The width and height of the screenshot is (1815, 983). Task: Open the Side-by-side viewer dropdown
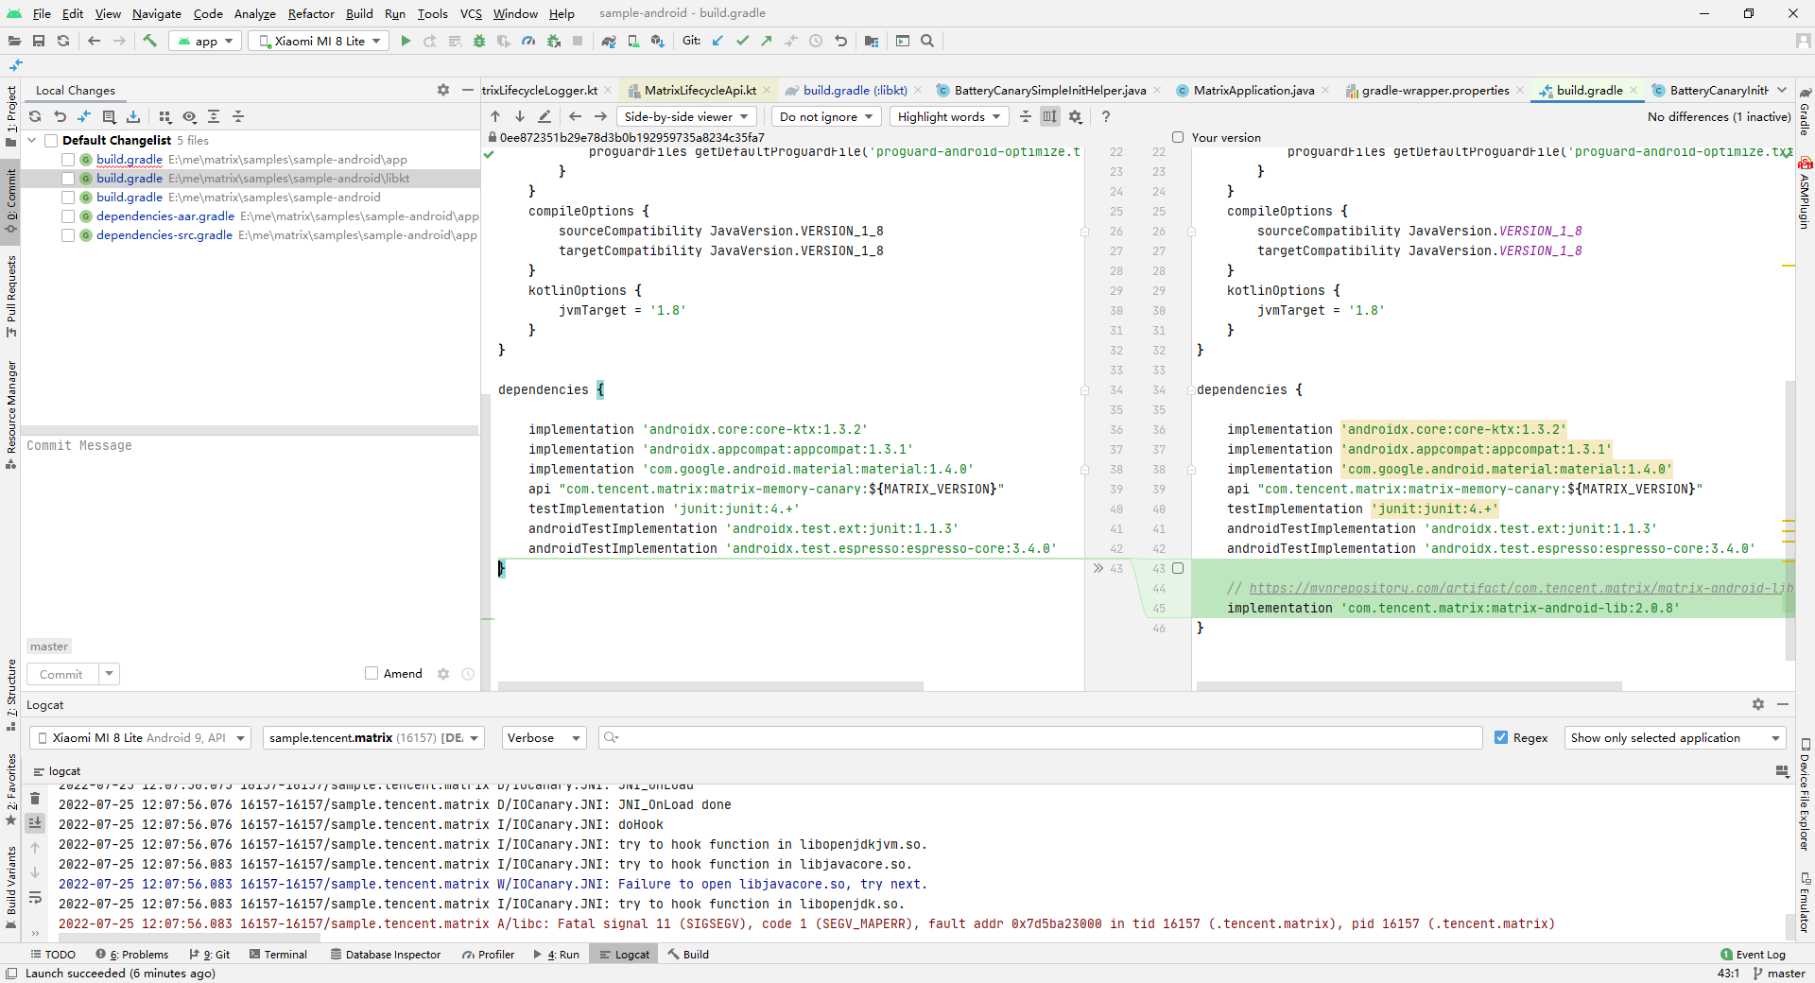686,116
